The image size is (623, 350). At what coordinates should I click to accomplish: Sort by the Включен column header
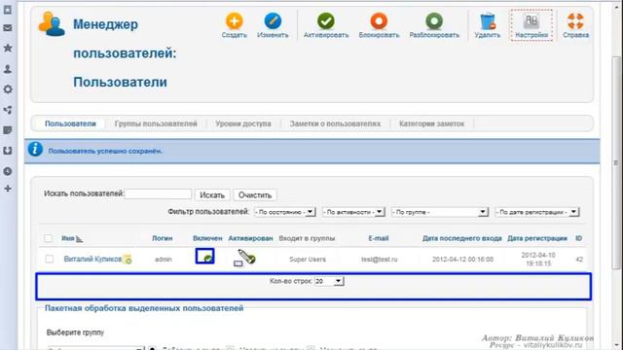(207, 238)
